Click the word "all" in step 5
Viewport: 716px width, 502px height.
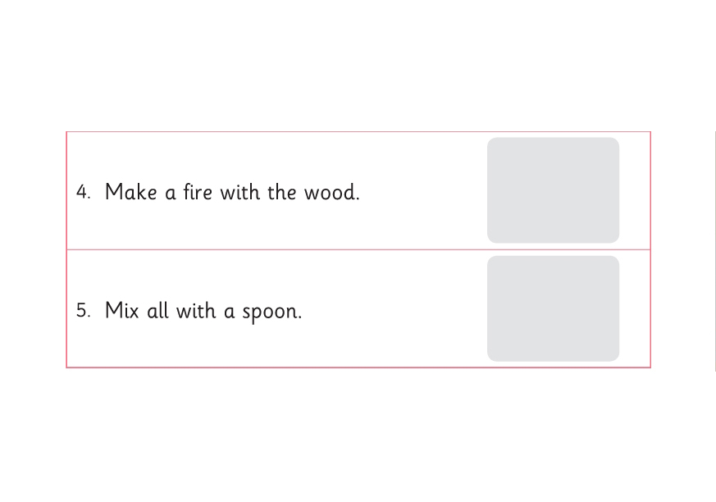[157, 311]
